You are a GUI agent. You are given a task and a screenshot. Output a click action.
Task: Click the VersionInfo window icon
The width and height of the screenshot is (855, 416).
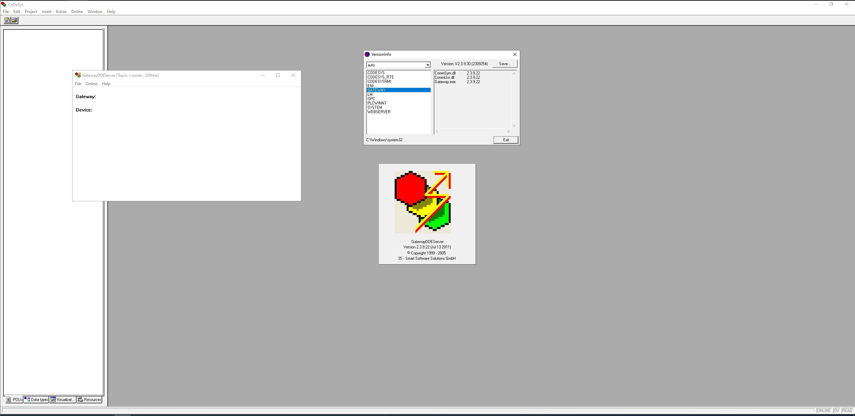(x=367, y=54)
